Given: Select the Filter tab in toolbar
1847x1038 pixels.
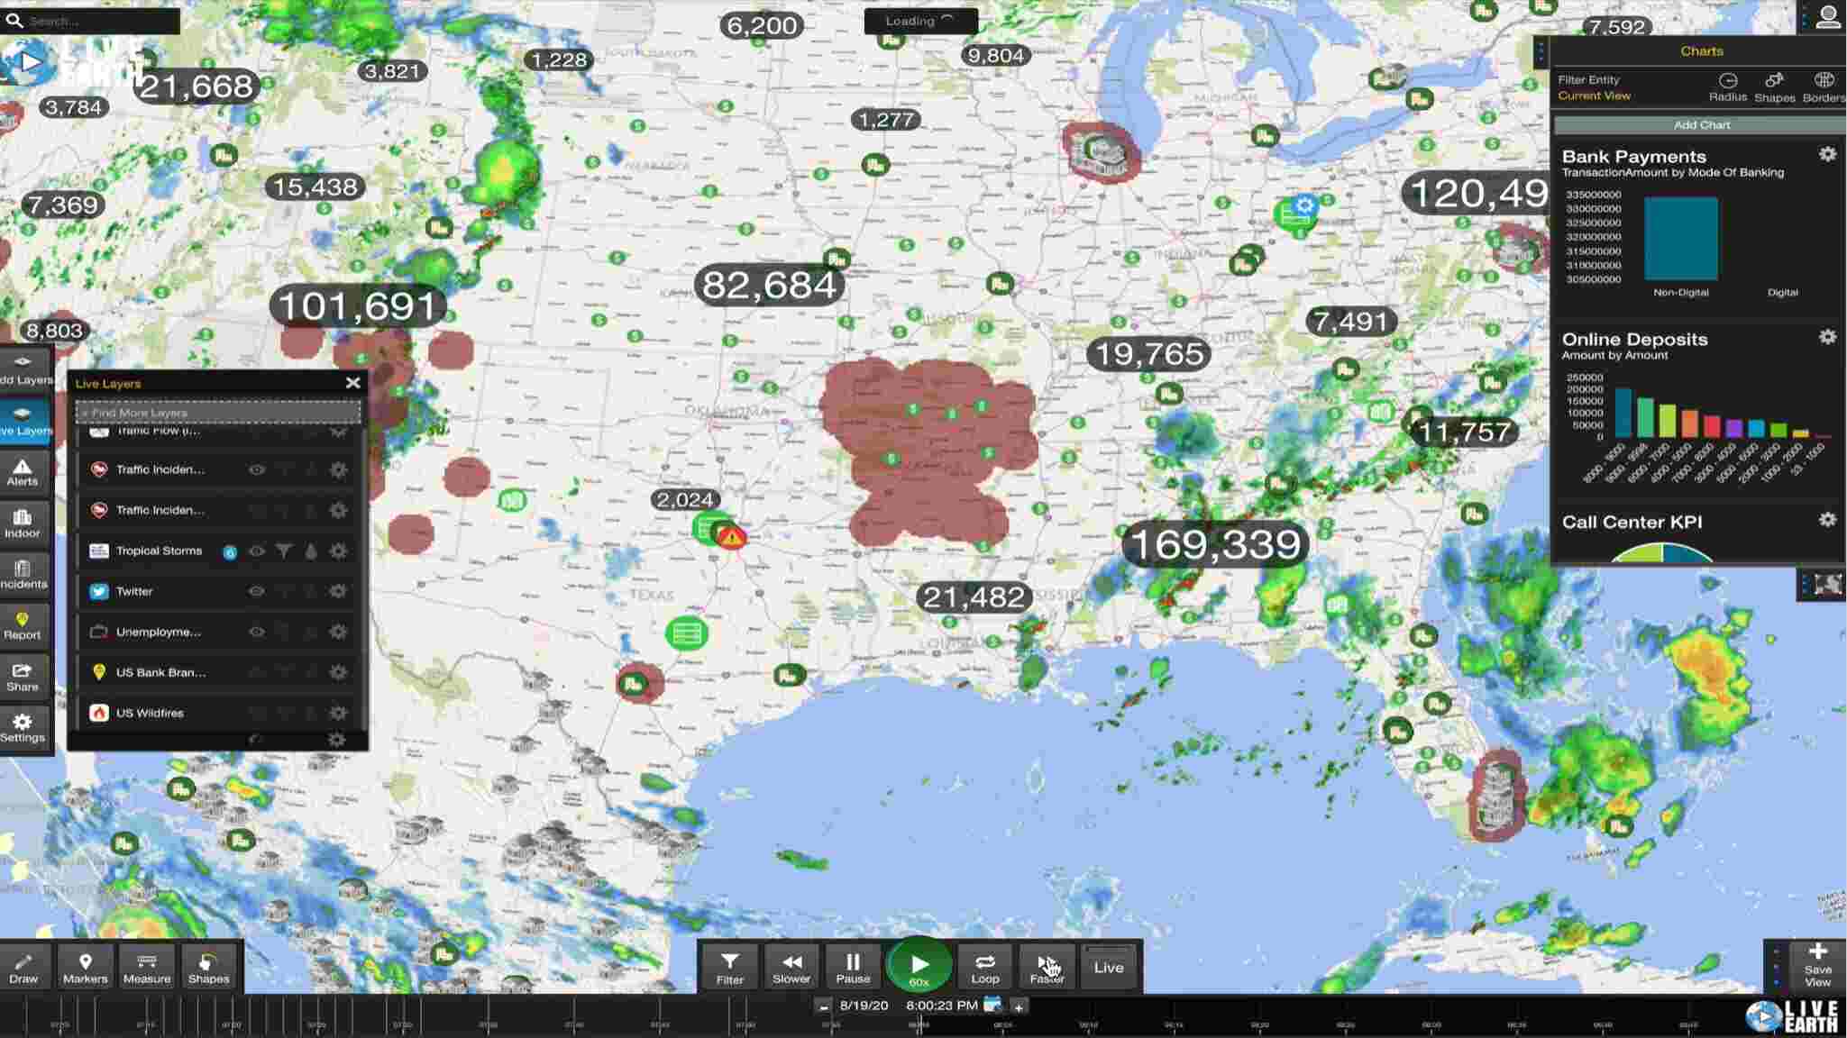Looking at the screenshot, I should [731, 967].
